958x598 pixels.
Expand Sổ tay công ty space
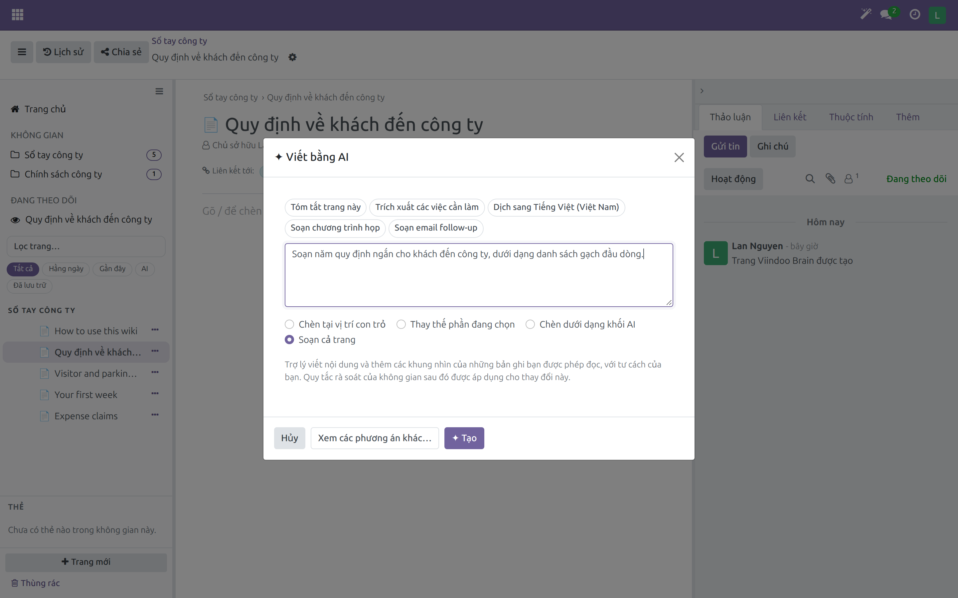[54, 155]
